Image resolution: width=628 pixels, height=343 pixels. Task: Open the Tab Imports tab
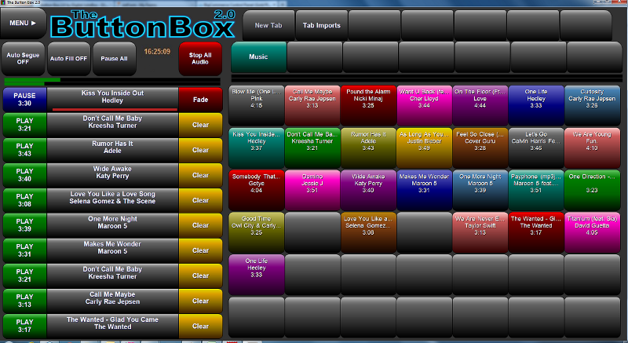coord(322,25)
